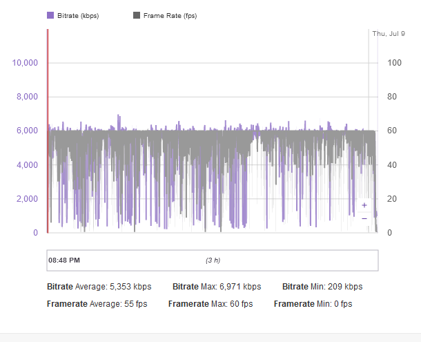Select the Framerate Max 60 fps stat
The image size is (421, 342).
point(210,303)
